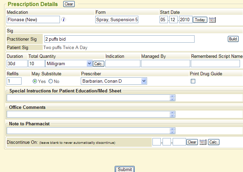Image resolution: width=243 pixels, height=172 pixels.
Task: Clear the Discontinue On date
Action: 192,142
